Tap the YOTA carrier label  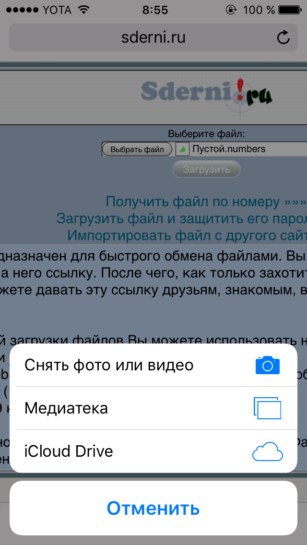(57, 10)
